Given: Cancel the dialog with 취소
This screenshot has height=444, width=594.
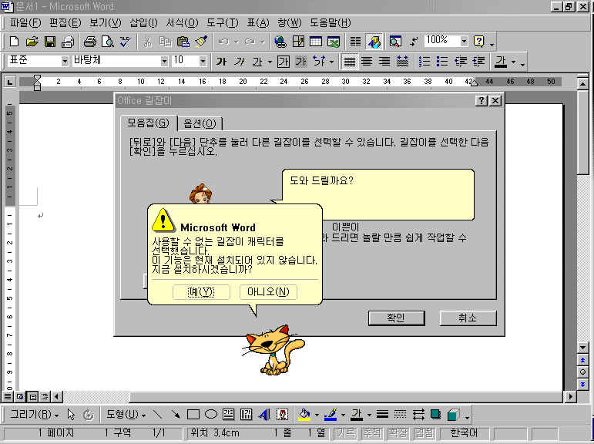Looking at the screenshot, I should click(x=468, y=318).
